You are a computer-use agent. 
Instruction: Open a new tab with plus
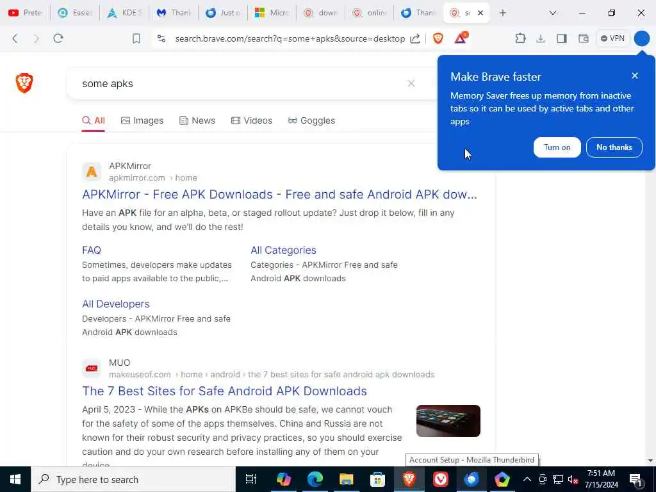point(502,13)
